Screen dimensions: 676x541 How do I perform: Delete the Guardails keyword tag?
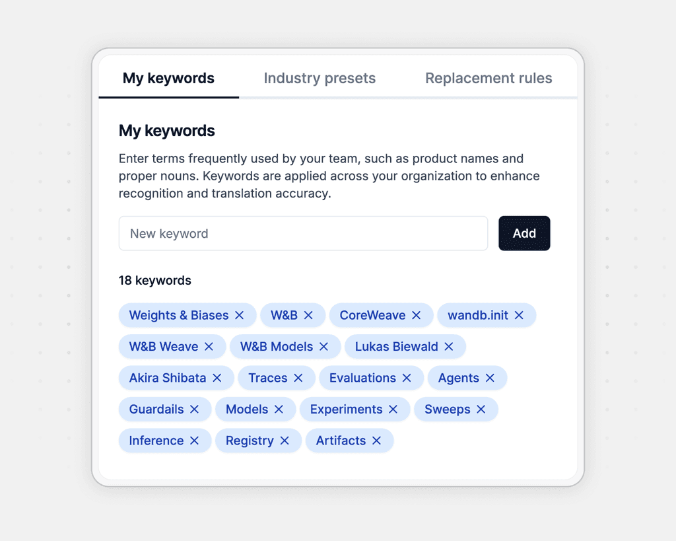(x=195, y=410)
